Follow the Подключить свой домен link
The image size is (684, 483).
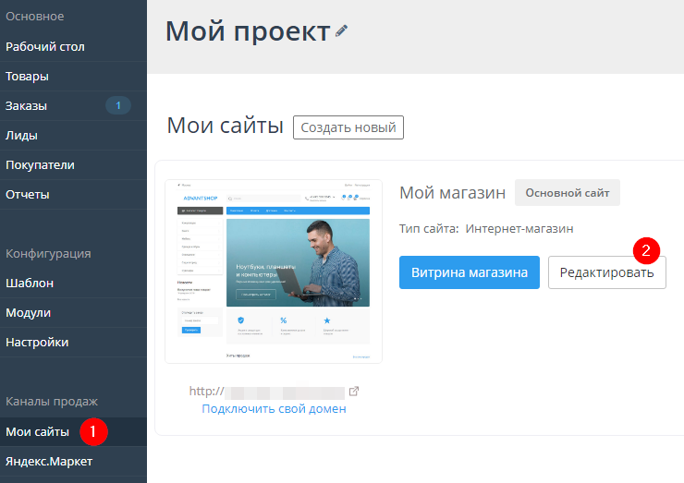[274, 408]
